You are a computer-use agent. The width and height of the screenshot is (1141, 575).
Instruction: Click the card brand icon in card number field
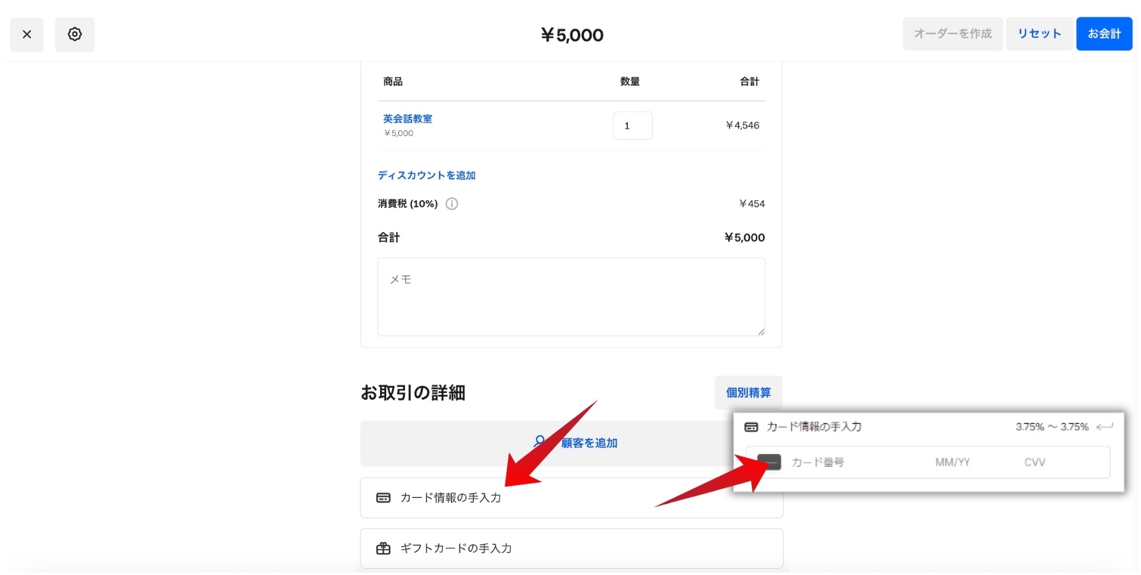tap(769, 462)
